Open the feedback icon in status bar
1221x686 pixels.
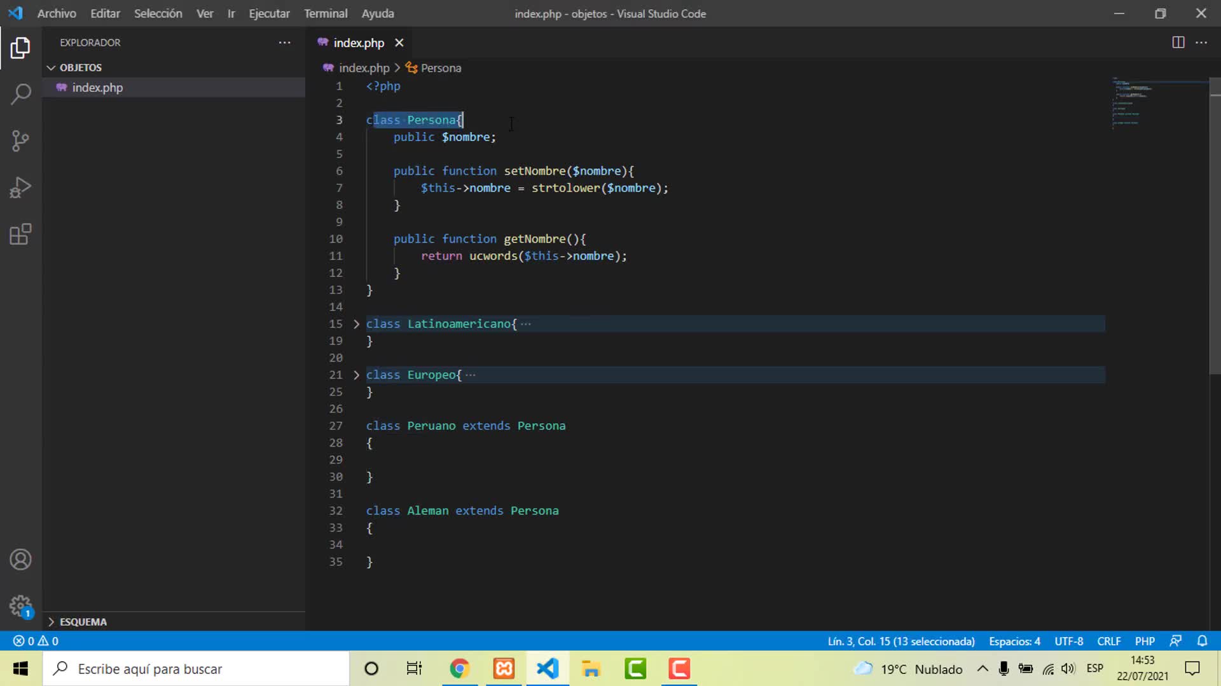point(1176,641)
